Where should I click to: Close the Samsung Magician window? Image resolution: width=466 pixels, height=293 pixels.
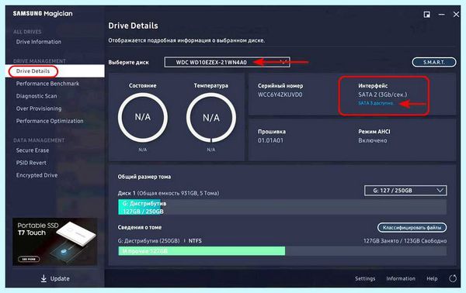pos(456,14)
